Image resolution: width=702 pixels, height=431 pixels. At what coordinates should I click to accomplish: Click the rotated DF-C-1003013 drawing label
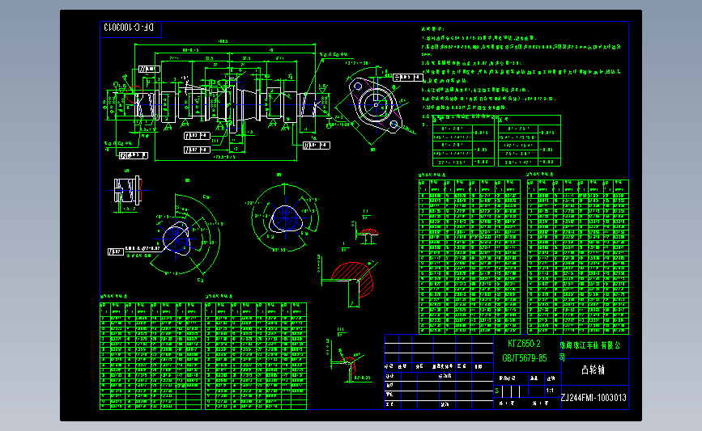click(129, 27)
